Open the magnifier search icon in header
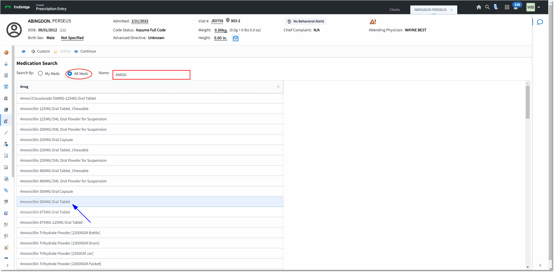Viewport: 554px width, 272px height. pyautogui.click(x=487, y=7)
